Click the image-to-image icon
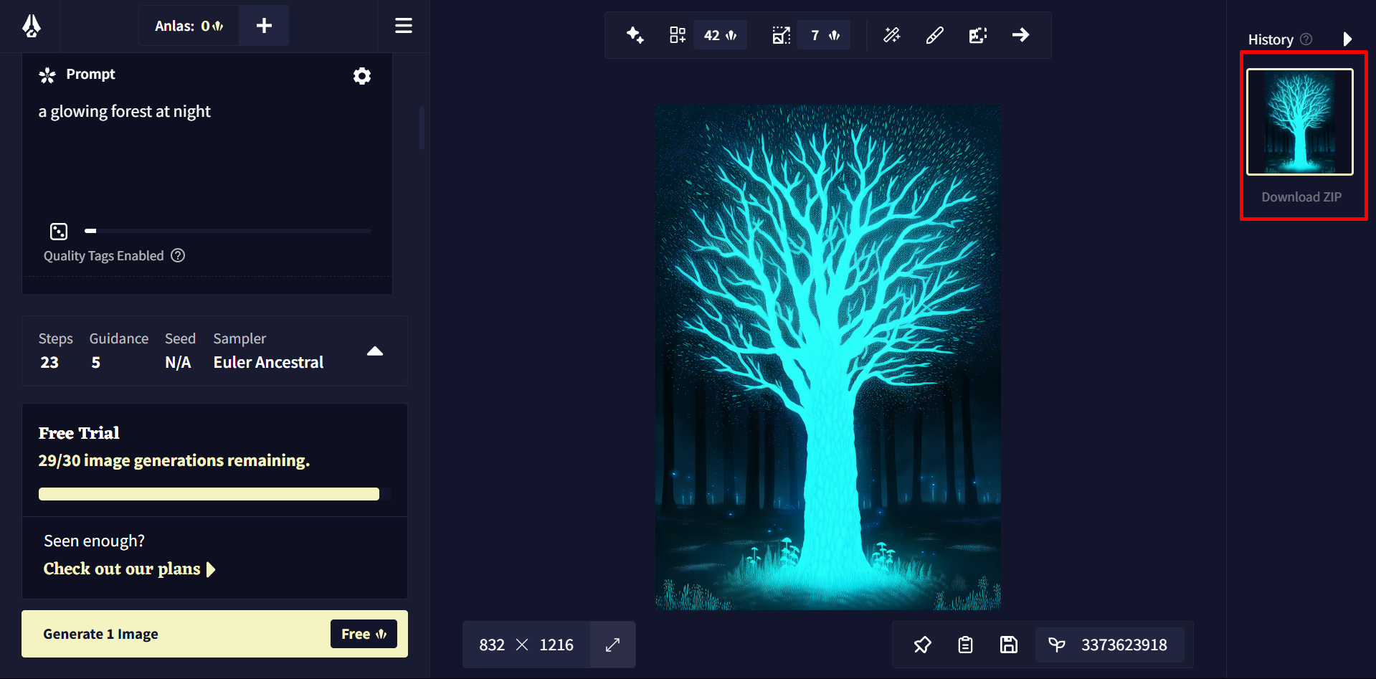This screenshot has height=679, width=1376. 978,35
